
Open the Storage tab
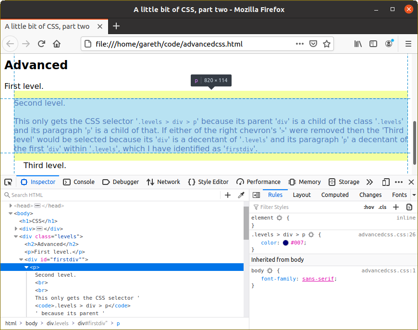point(344,182)
